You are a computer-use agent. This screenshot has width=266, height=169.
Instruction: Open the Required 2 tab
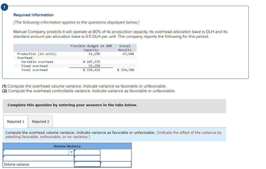41,121
